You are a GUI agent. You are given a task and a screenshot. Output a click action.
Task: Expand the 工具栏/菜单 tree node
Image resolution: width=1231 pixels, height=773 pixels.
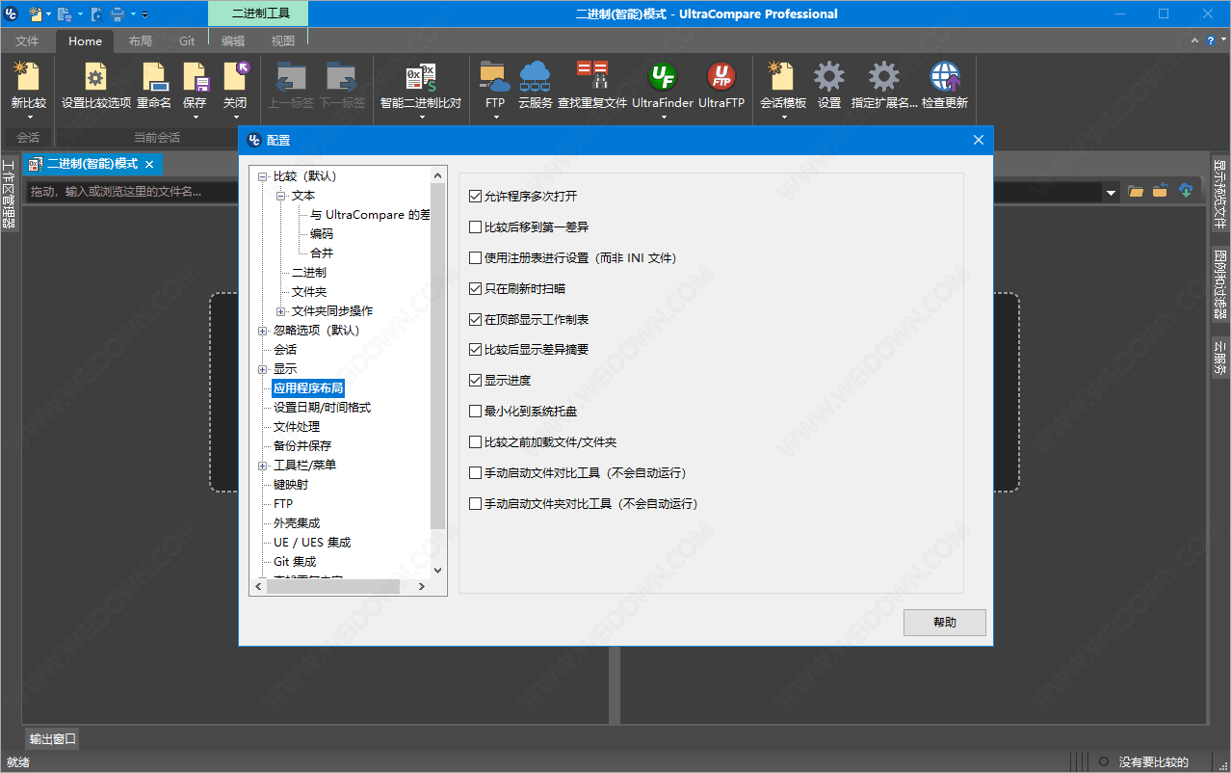(263, 466)
